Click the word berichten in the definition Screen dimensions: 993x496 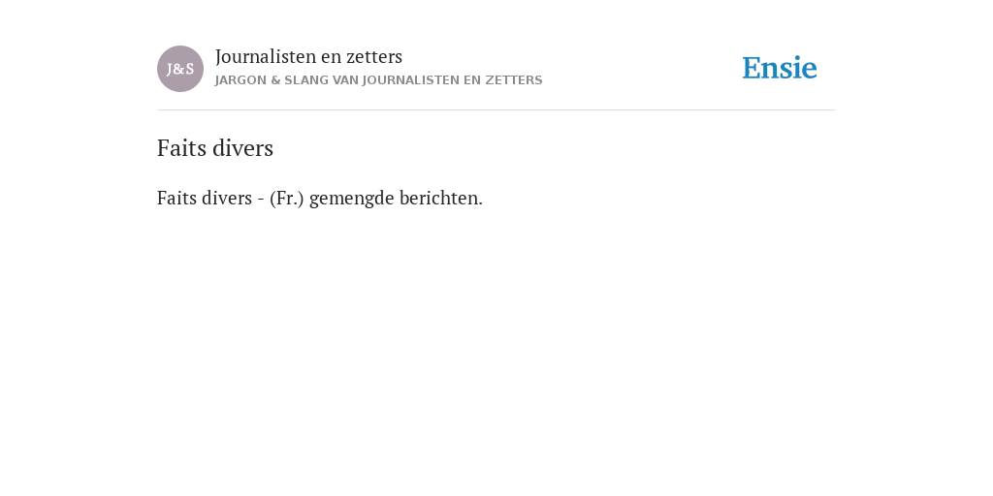point(441,198)
